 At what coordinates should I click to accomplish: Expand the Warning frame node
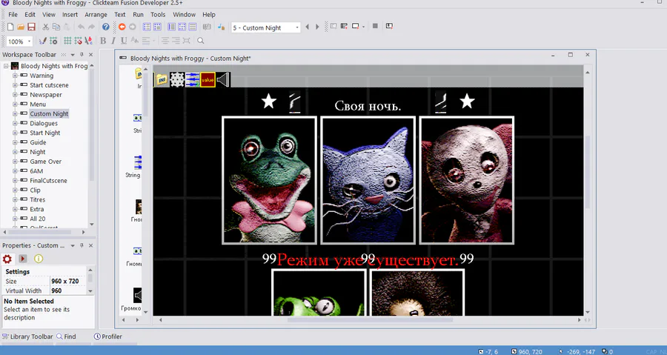coord(15,76)
